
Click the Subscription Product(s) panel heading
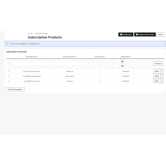click(17, 52)
